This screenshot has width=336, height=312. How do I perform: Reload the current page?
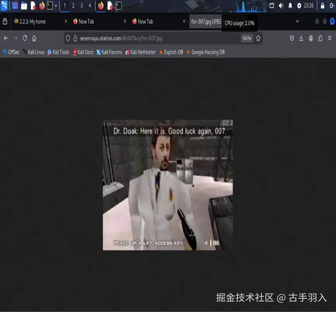(x=24, y=38)
